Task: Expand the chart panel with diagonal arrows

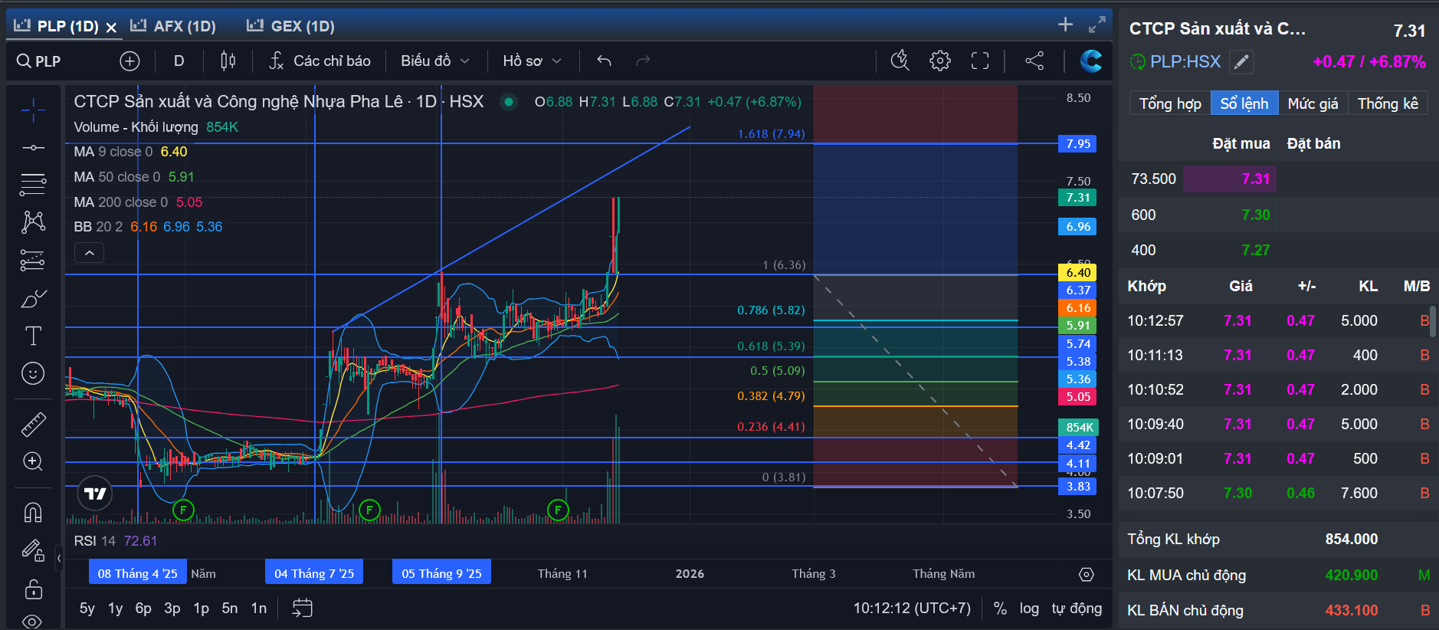Action: pos(1097,25)
